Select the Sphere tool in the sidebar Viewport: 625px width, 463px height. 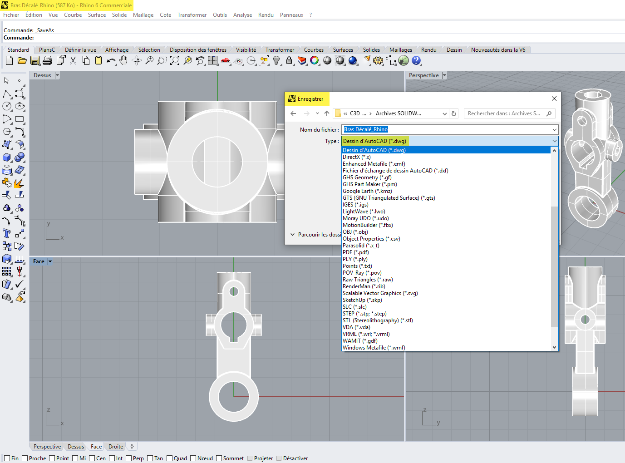click(x=20, y=157)
